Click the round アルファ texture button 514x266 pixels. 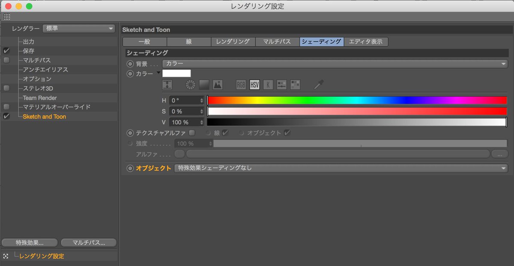180,154
